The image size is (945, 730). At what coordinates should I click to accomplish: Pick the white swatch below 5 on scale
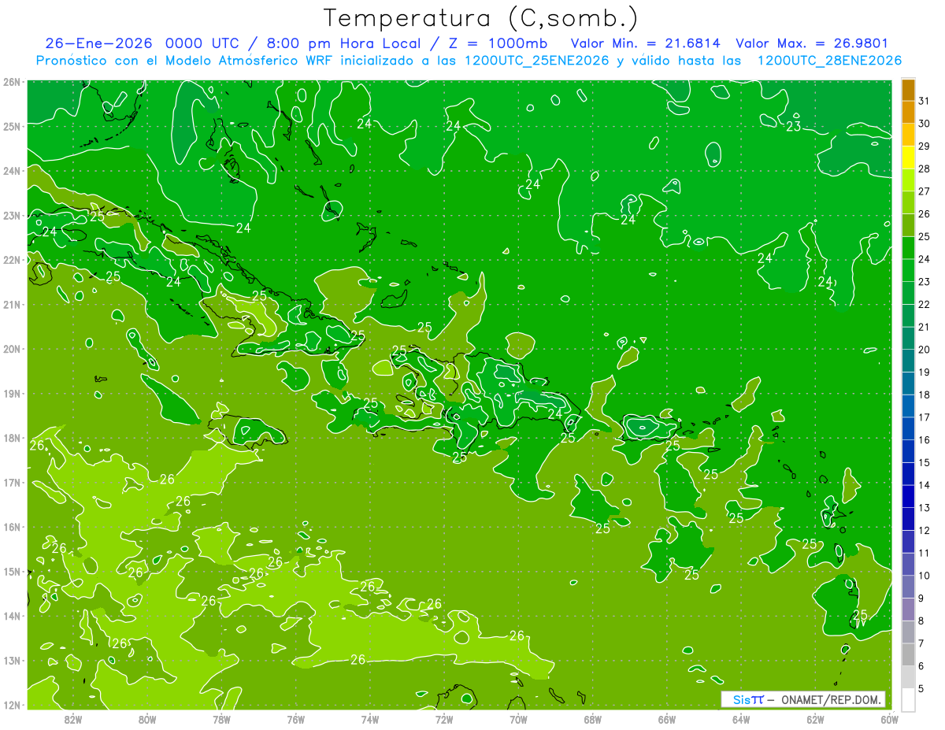pos(908,699)
